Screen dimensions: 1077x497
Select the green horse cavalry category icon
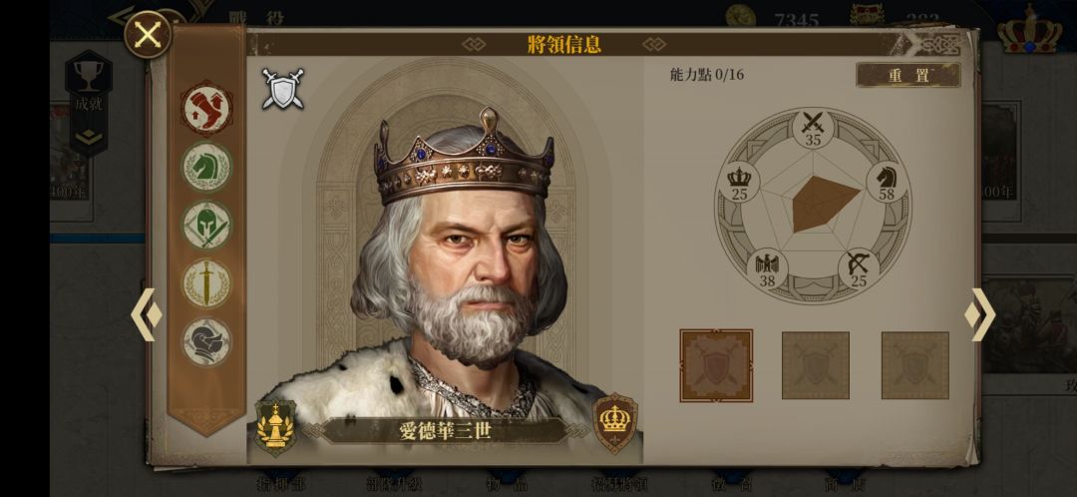[x=206, y=167]
